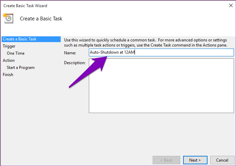236x166 pixels.
Task: Click the disabled Back button
Action: (x=166, y=160)
